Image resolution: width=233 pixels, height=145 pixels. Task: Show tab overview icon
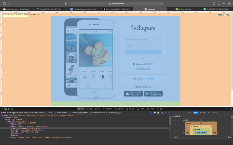coord(229,3)
